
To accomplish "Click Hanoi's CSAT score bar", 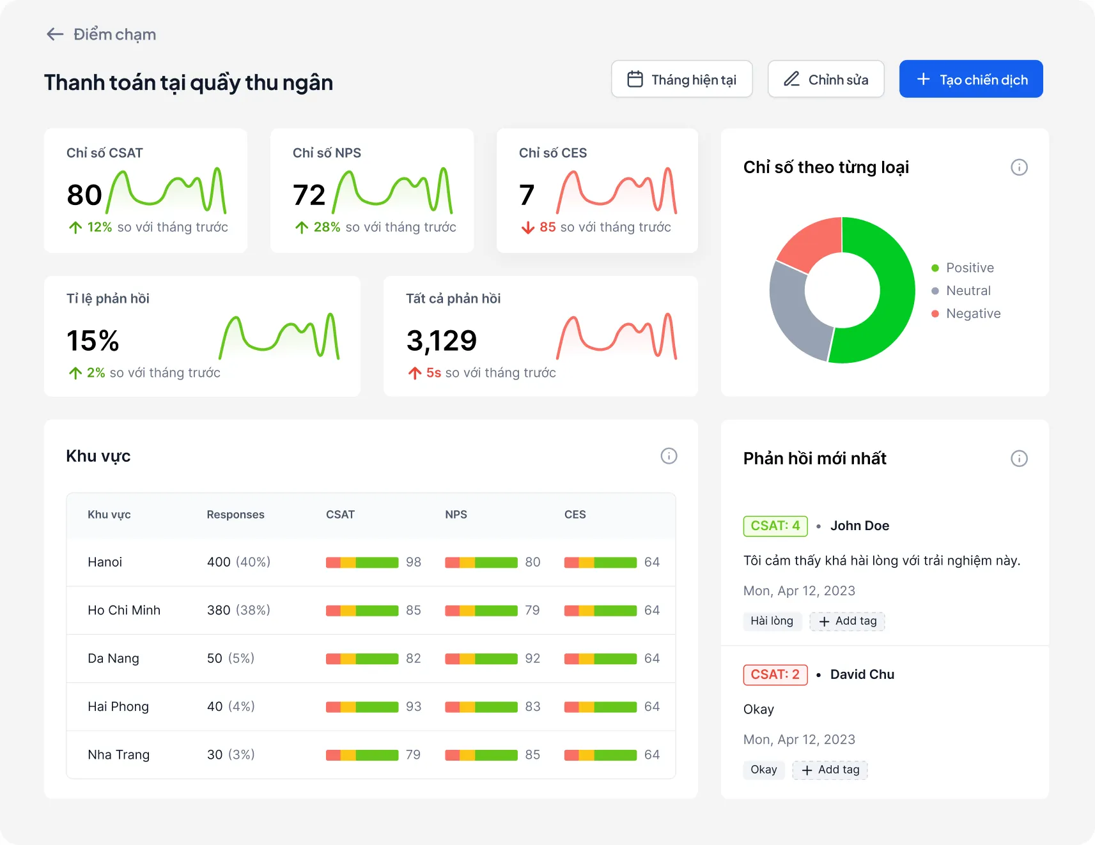I will pos(362,563).
